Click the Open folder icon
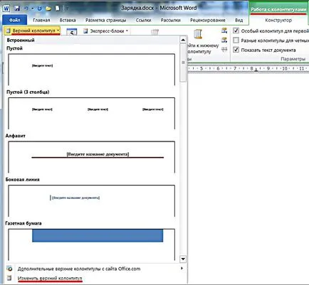 point(48,9)
